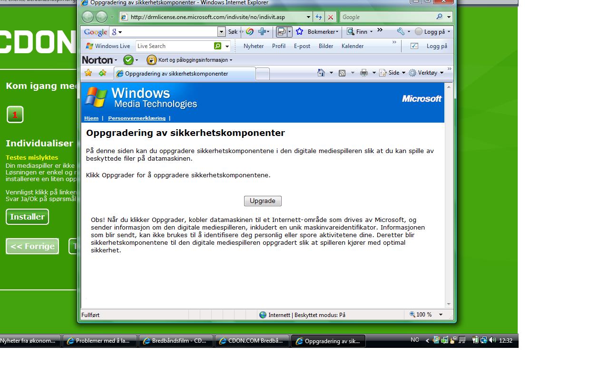Click the monitor icon on the Google toolbar
609x365 pixels.
pos(282,32)
